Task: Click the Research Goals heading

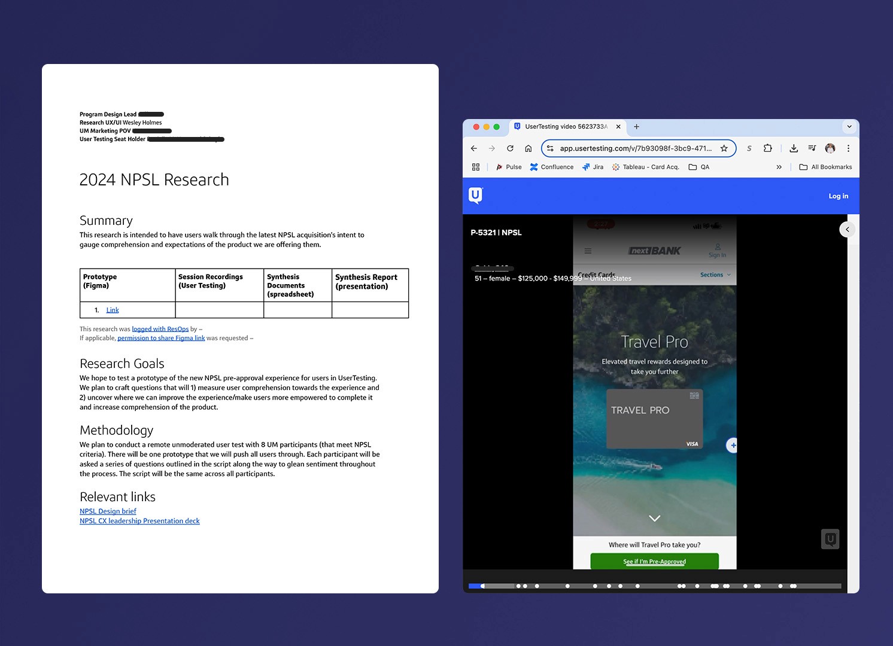Action: (122, 364)
